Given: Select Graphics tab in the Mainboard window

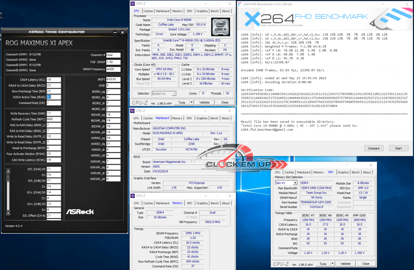Looking at the screenshot, I should [202, 118].
